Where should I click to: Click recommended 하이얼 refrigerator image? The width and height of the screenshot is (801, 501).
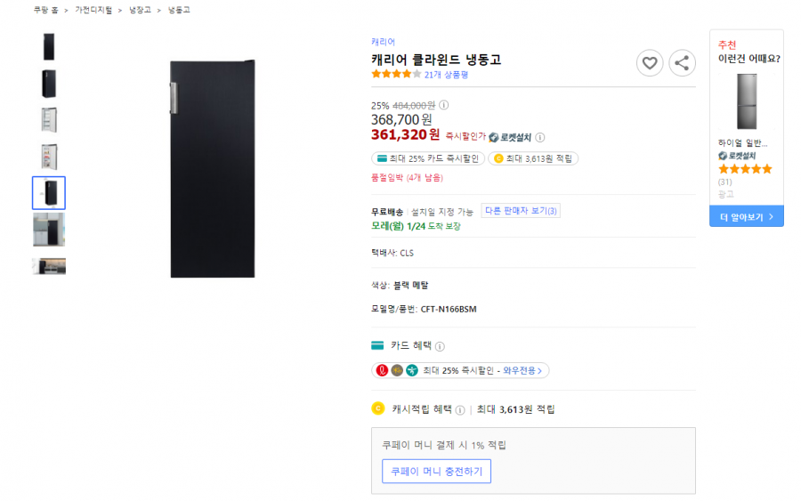747,101
